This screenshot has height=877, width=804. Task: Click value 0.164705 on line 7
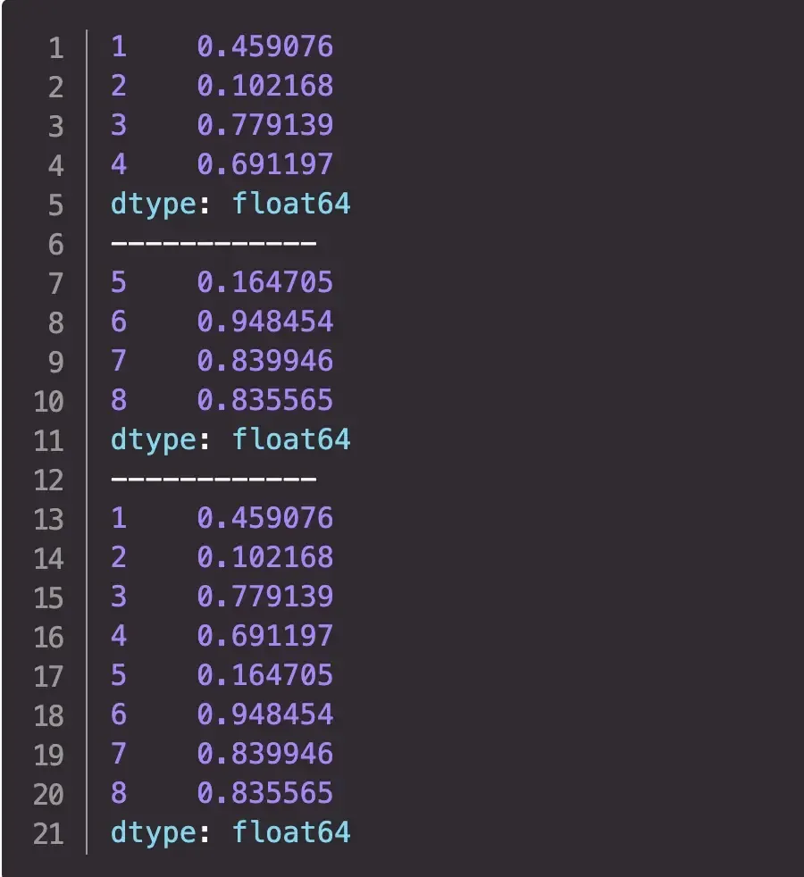click(x=265, y=282)
